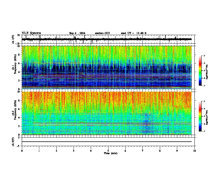
Task: Click the time axis tick label '5'
Action: pos(108,151)
